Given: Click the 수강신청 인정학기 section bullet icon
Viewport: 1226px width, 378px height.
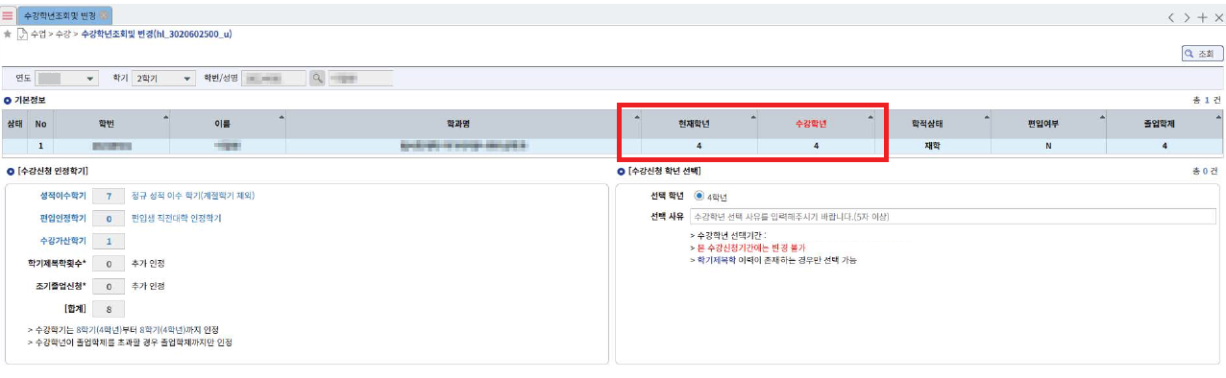Looking at the screenshot, I should click(10, 171).
